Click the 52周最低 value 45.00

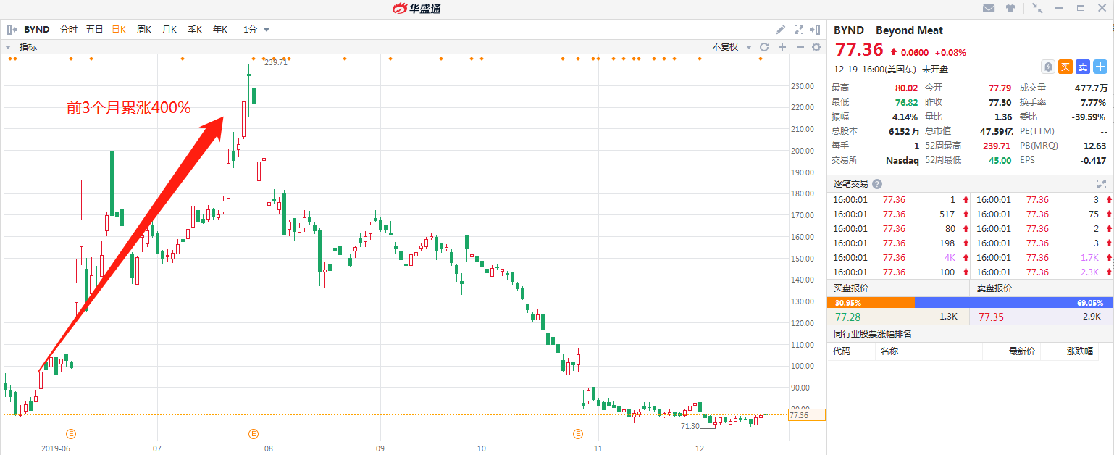coord(1000,160)
